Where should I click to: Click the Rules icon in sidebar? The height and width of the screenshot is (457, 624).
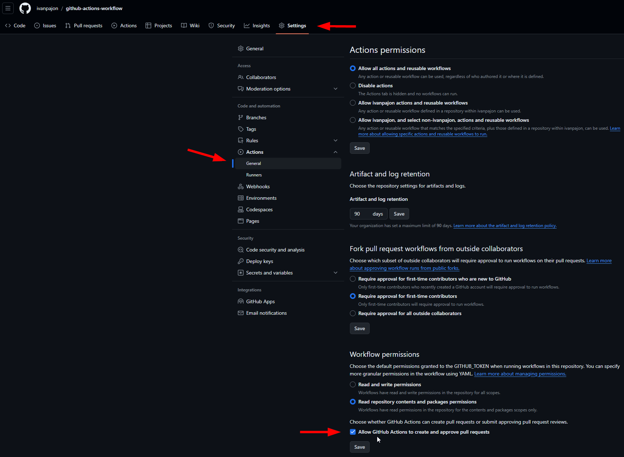(x=241, y=140)
